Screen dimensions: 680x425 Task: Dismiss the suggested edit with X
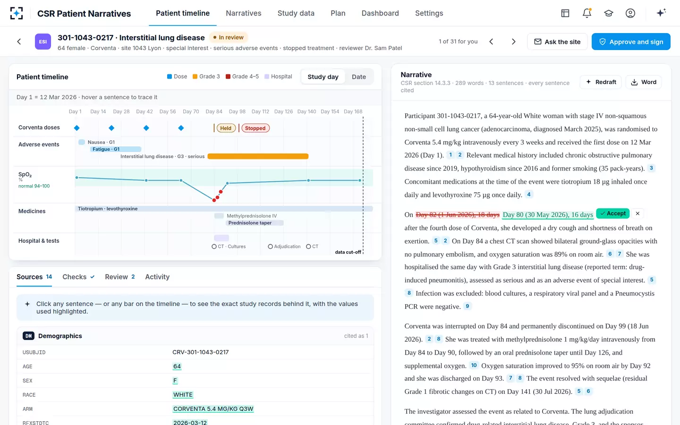(637, 213)
